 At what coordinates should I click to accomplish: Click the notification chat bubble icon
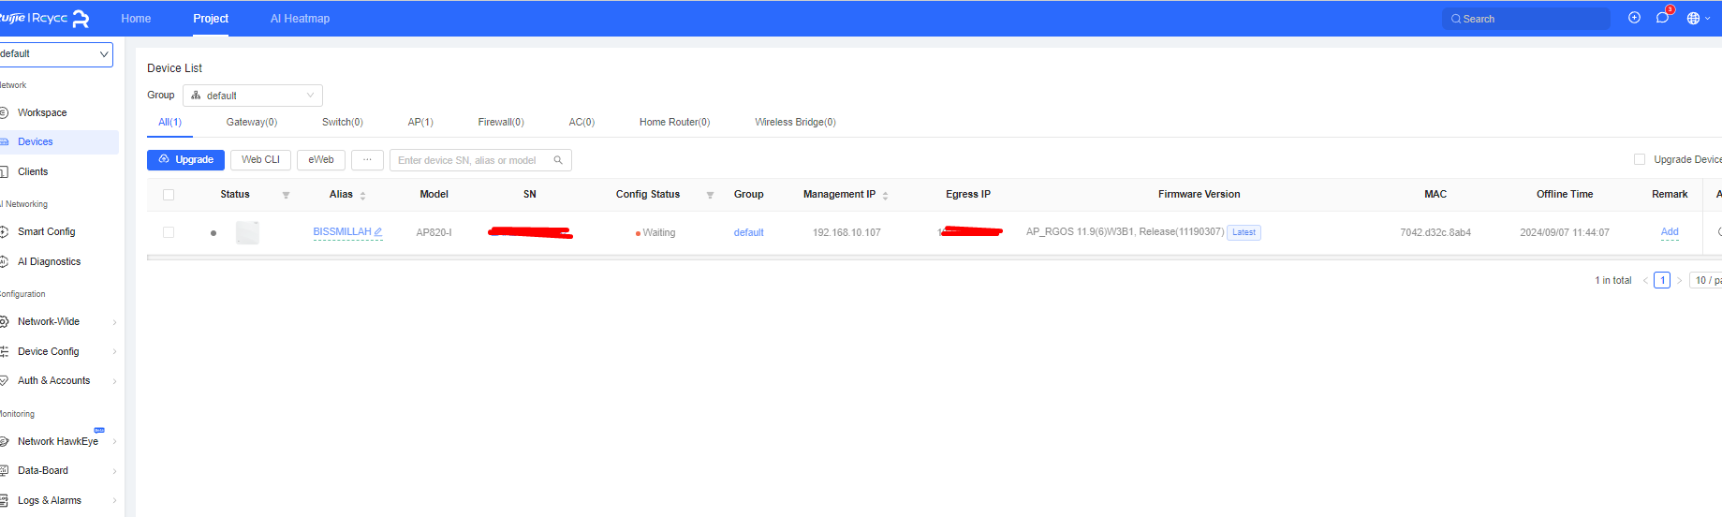tap(1662, 18)
